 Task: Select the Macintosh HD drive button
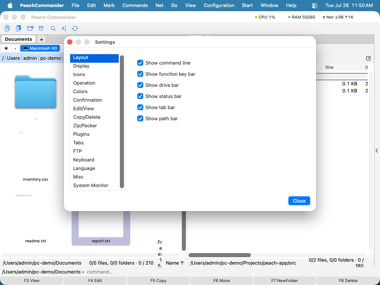40,48
